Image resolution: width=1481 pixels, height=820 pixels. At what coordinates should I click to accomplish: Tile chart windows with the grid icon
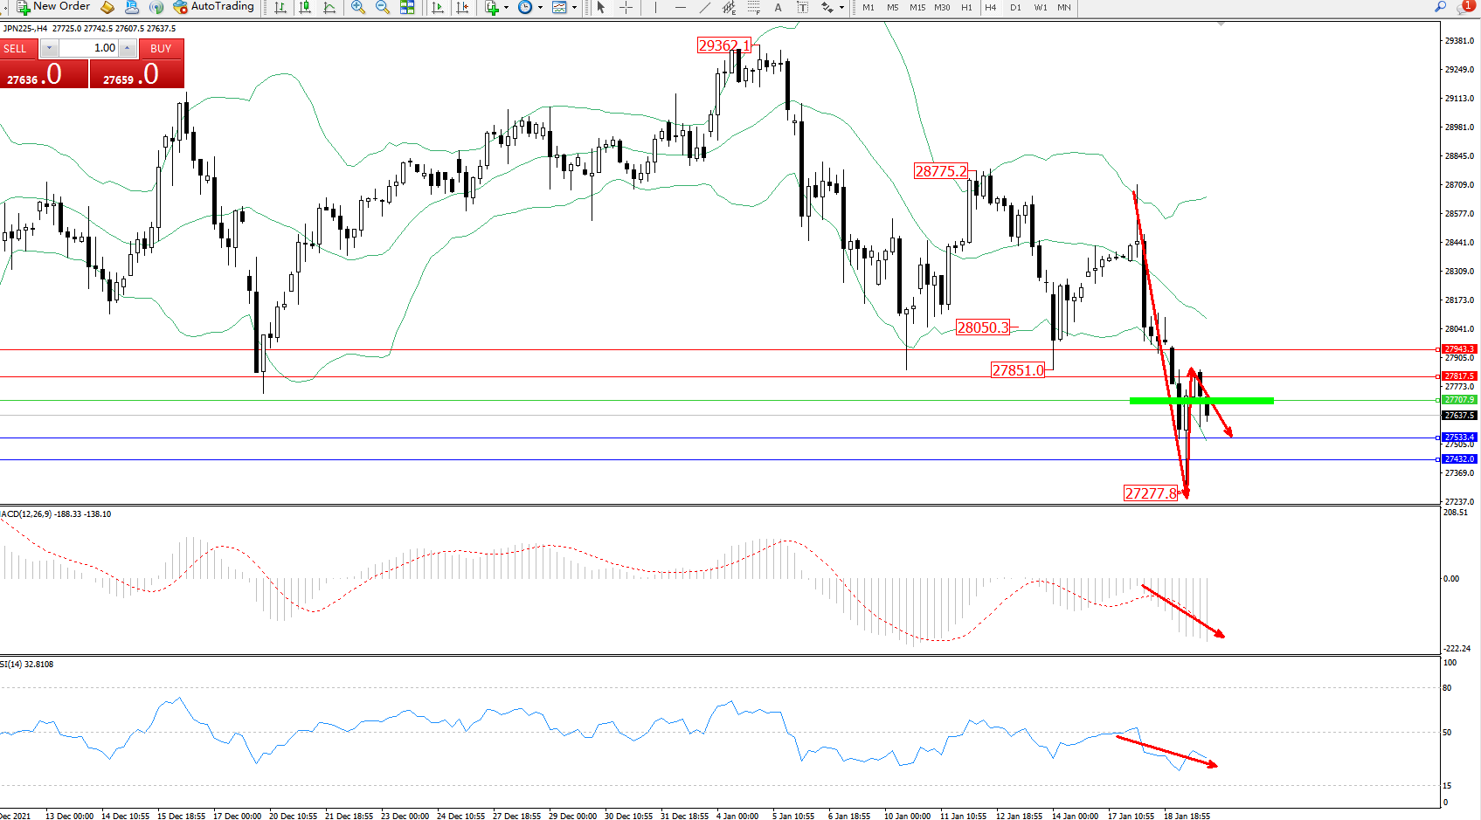pyautogui.click(x=407, y=8)
